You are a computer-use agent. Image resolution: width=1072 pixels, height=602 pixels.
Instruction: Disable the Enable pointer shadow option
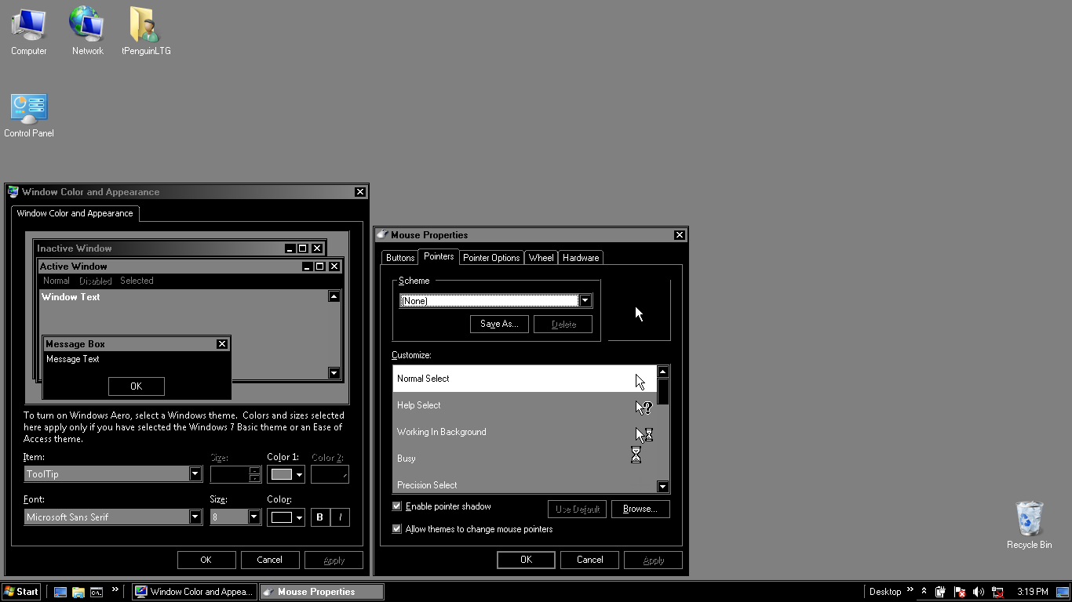pyautogui.click(x=397, y=506)
